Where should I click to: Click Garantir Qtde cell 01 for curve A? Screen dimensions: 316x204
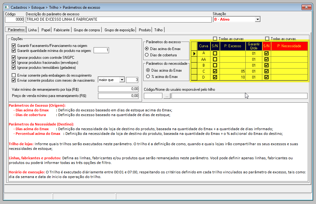click(254, 54)
